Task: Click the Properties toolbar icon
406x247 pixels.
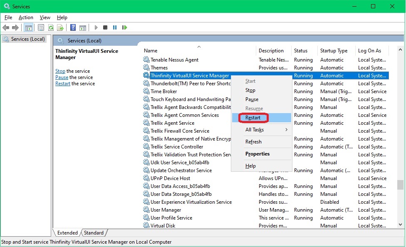Action: [x=41, y=27]
